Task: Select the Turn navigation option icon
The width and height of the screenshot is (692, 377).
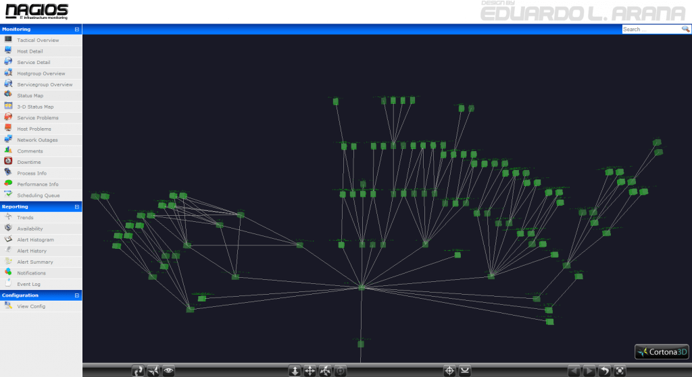Action: click(325, 371)
